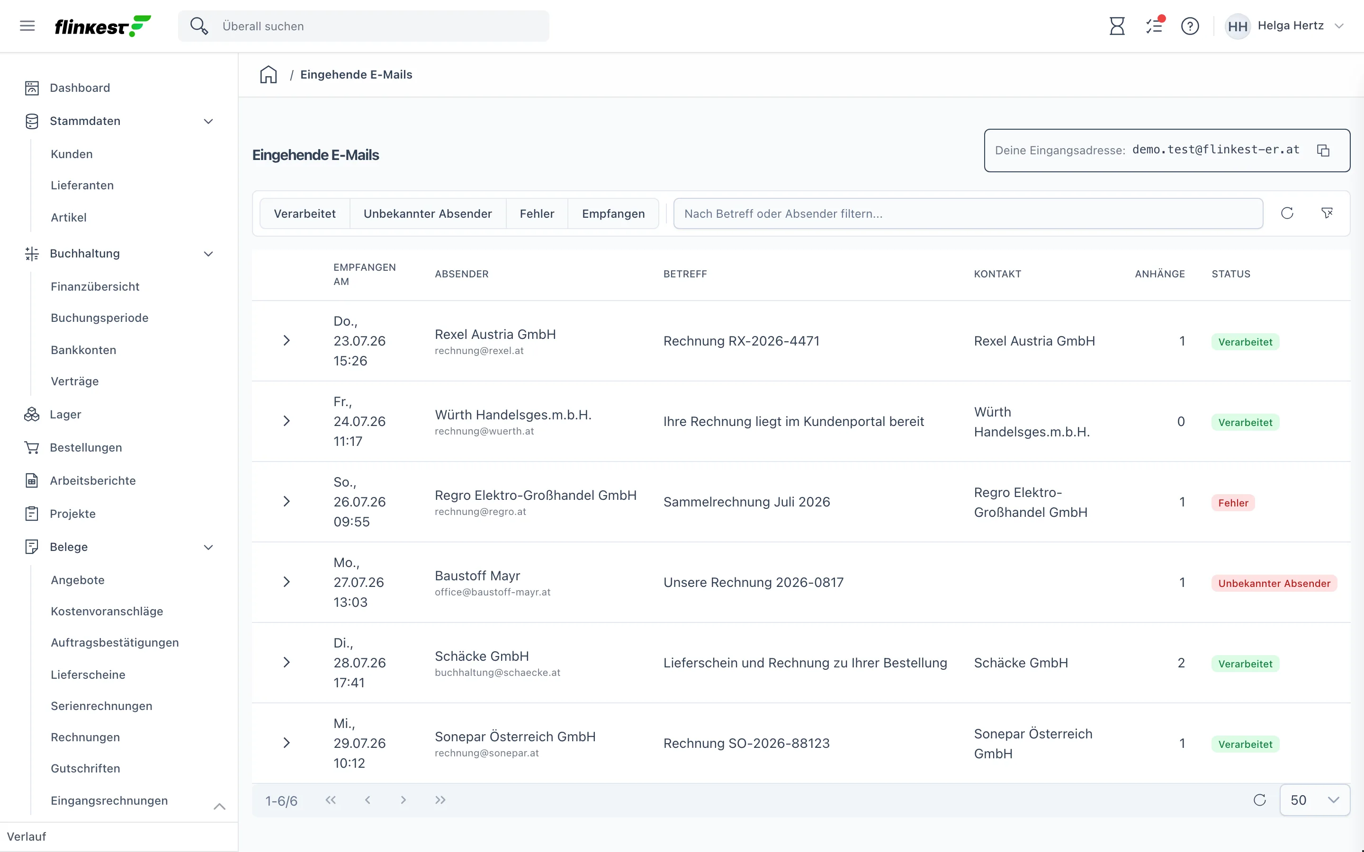The height and width of the screenshot is (852, 1364).
Task: Click the Überall suchen search field
Action: [364, 26]
